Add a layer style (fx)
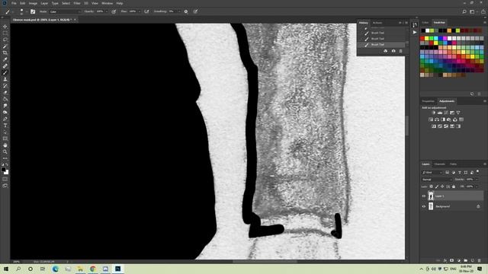Screen dimensions: 488x274 pos(445,260)
